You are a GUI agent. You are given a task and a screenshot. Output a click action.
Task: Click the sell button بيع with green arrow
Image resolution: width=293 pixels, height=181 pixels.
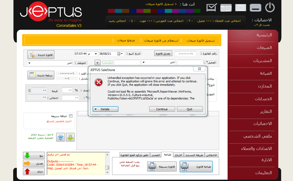34,155
